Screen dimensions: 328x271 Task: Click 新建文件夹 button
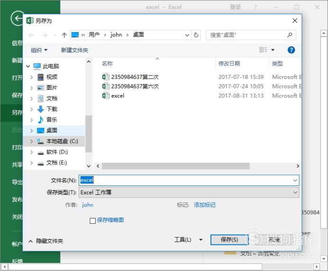[x=74, y=50]
